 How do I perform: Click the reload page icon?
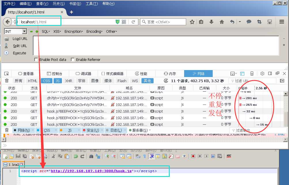tap(133, 22)
